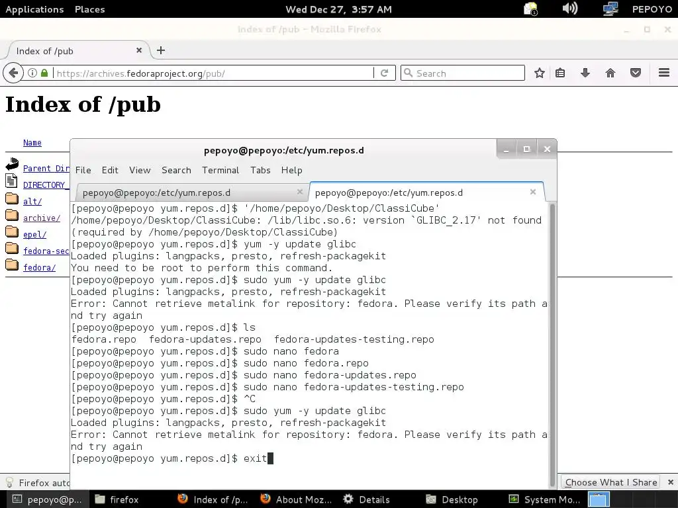This screenshot has width=678, height=508.
Task: Open terminal Help menu
Action: pyautogui.click(x=292, y=170)
